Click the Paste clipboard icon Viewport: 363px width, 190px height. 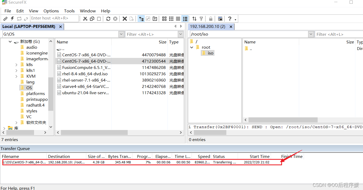tap(99, 19)
